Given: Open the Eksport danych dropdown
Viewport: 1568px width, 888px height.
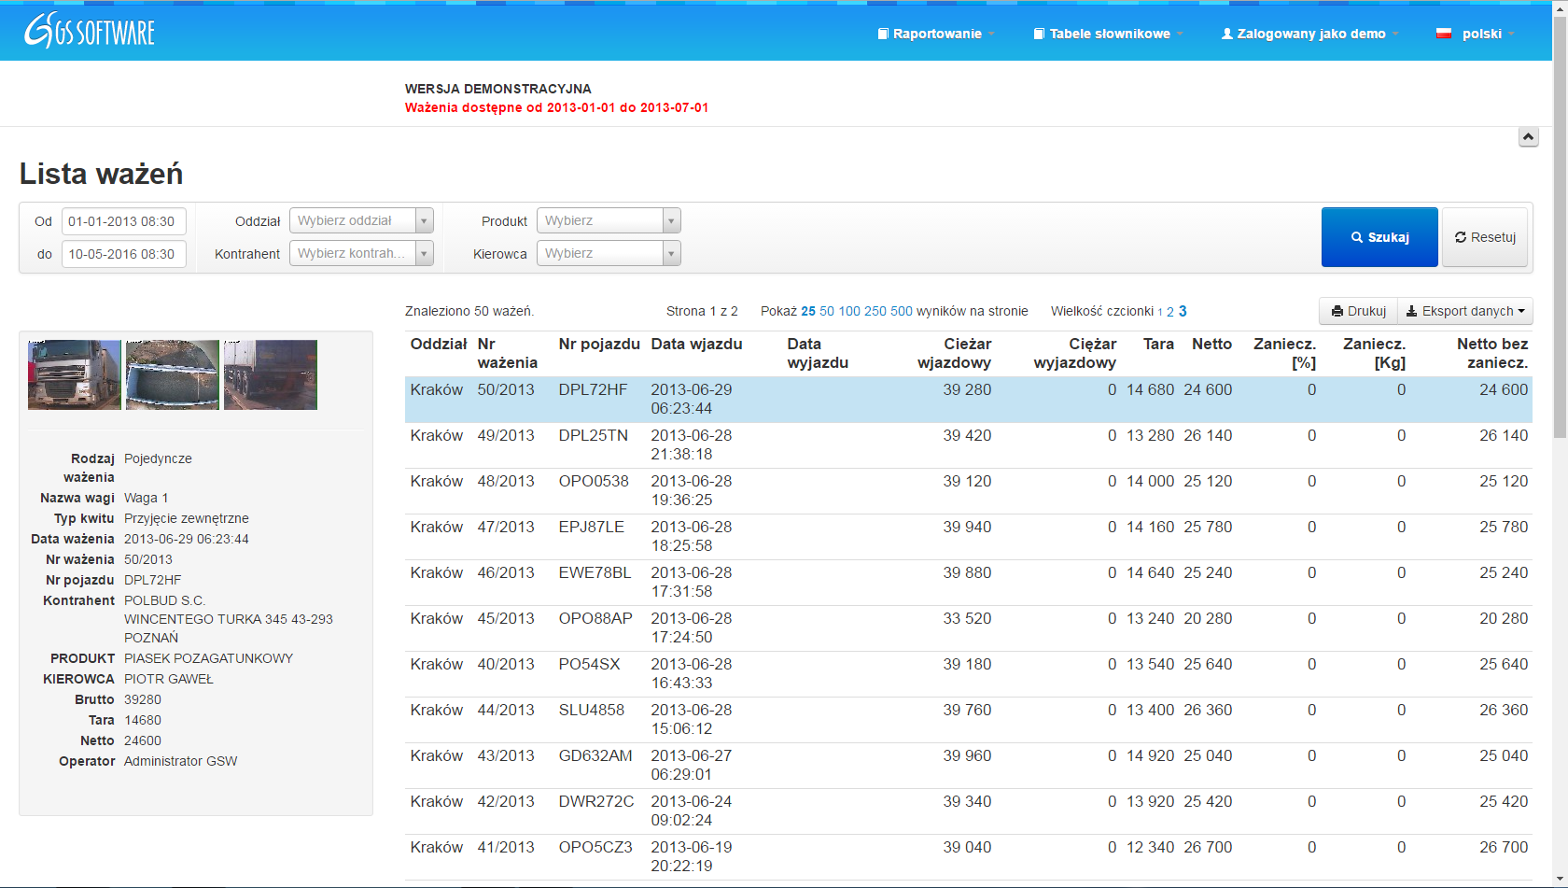Looking at the screenshot, I should (1465, 311).
